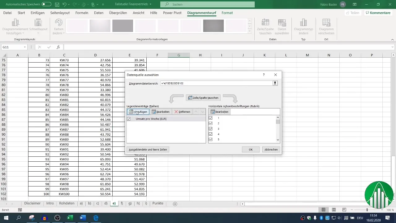Image resolution: width=396 pixels, height=223 pixels.
Task: Click the macro record icon in status bar
Action: point(20,210)
